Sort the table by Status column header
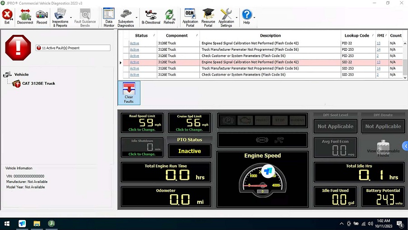408x230 pixels. click(141, 36)
